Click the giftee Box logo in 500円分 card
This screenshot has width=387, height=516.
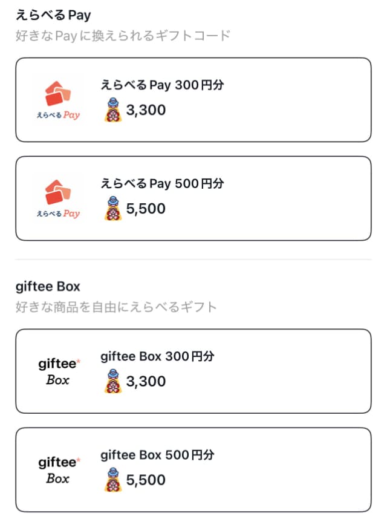[59, 470]
